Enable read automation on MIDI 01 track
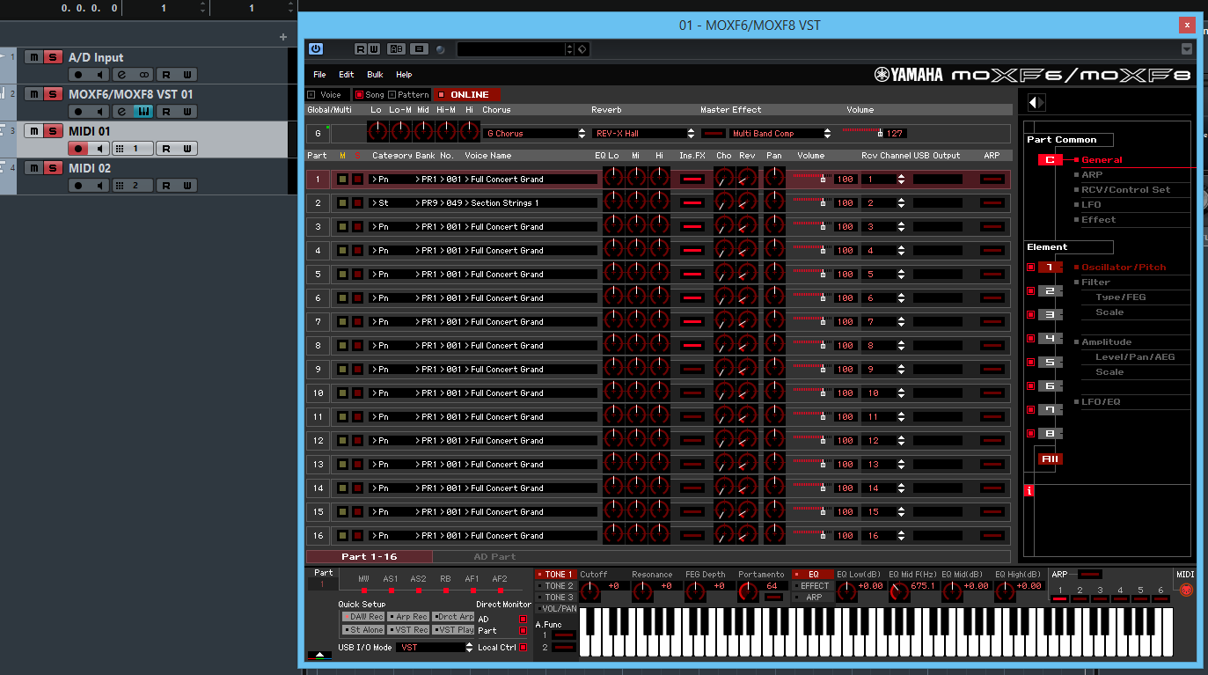This screenshot has width=1208, height=675. click(166, 149)
